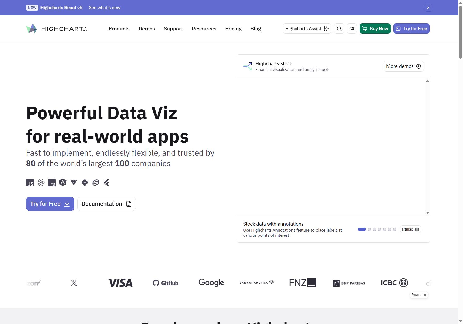Screen dimensions: 463x324
Task: Open the search magnifier icon
Action: (x=339, y=29)
